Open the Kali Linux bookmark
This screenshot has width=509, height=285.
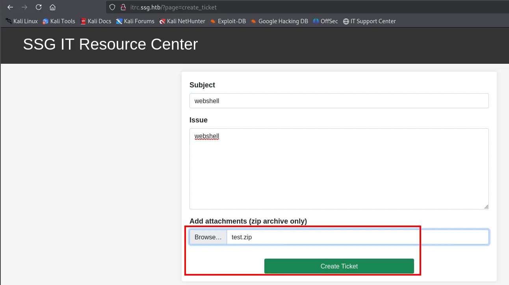(x=22, y=21)
